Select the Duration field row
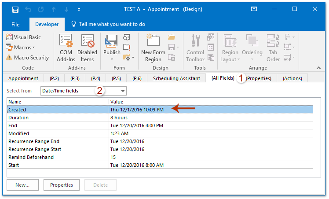This screenshot has width=329, height=199. click(x=160, y=118)
